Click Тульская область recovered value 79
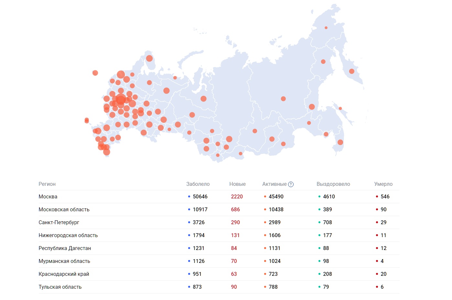The image size is (452, 300). (326, 287)
